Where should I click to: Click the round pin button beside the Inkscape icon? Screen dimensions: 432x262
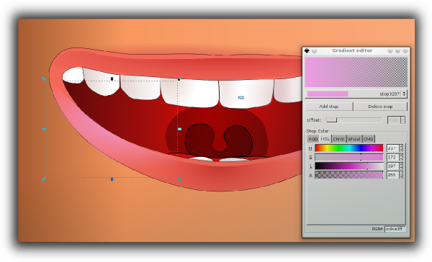[x=314, y=50]
